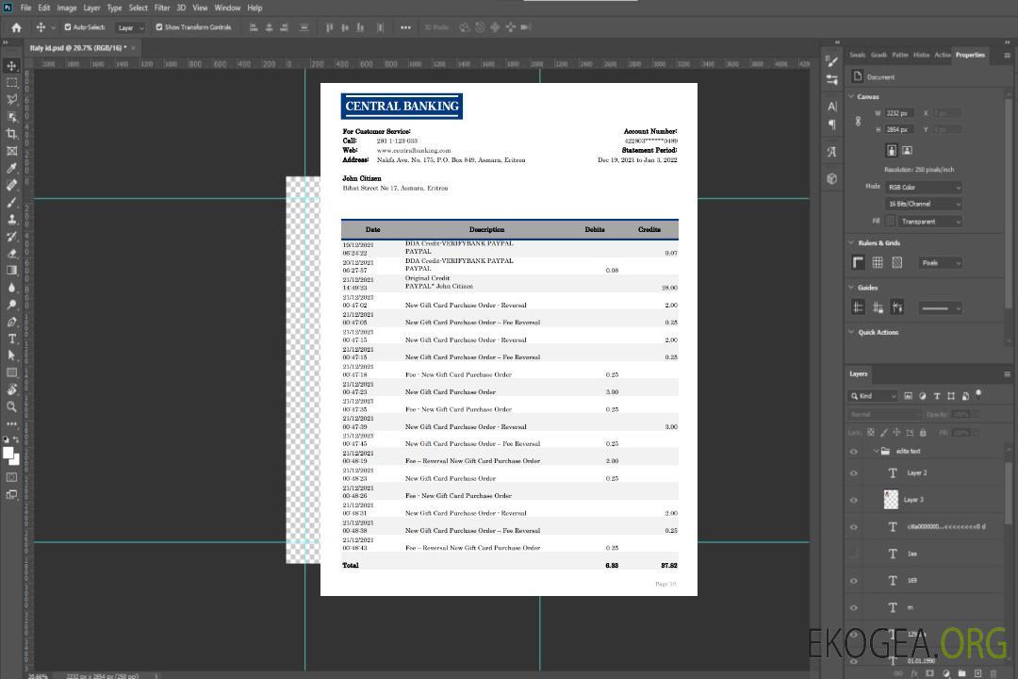
Task: Open the 16 Bits/Channel dropdown
Action: point(924,204)
